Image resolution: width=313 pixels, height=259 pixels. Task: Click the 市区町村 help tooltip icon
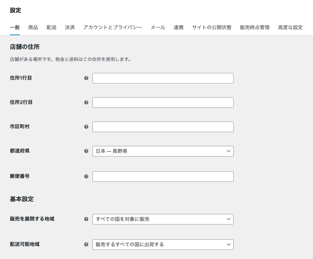[x=86, y=127]
